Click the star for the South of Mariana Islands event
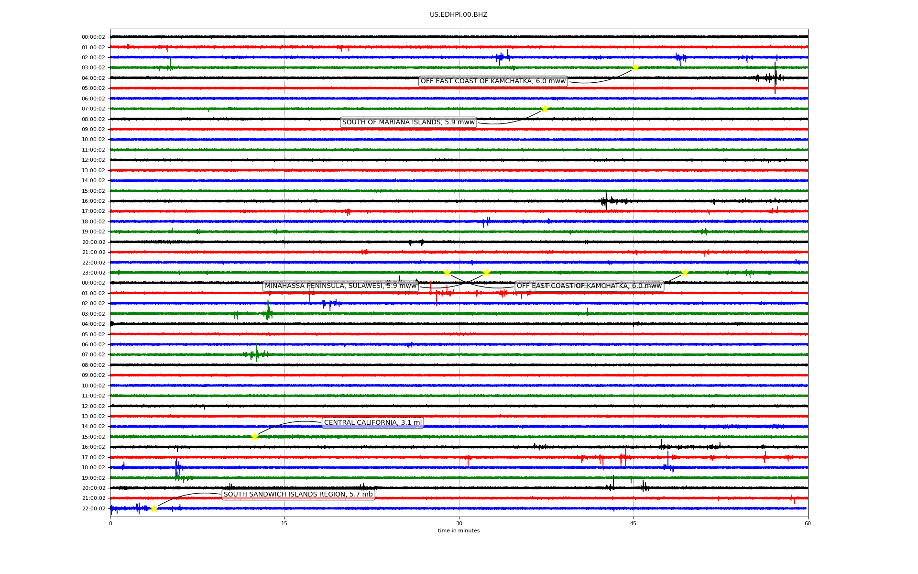This screenshot has height=574, width=918. click(x=544, y=109)
